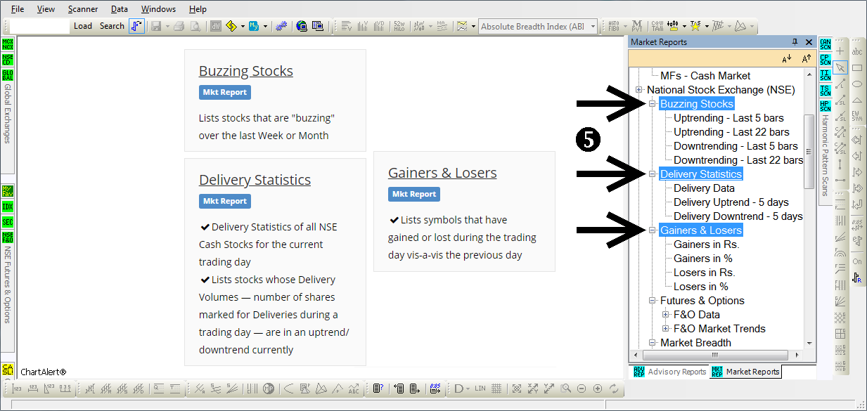Screen dimensions: 867x411
Task: Click the Search button
Action: click(x=112, y=26)
